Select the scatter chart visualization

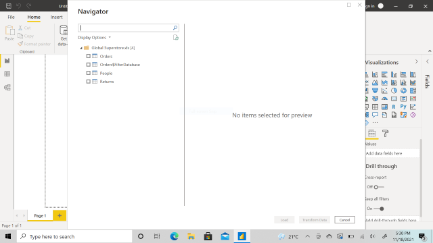click(x=384, y=90)
